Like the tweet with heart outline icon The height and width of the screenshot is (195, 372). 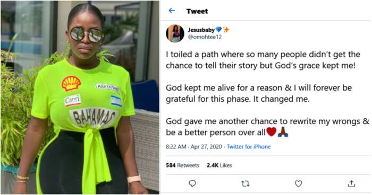tap(298, 183)
